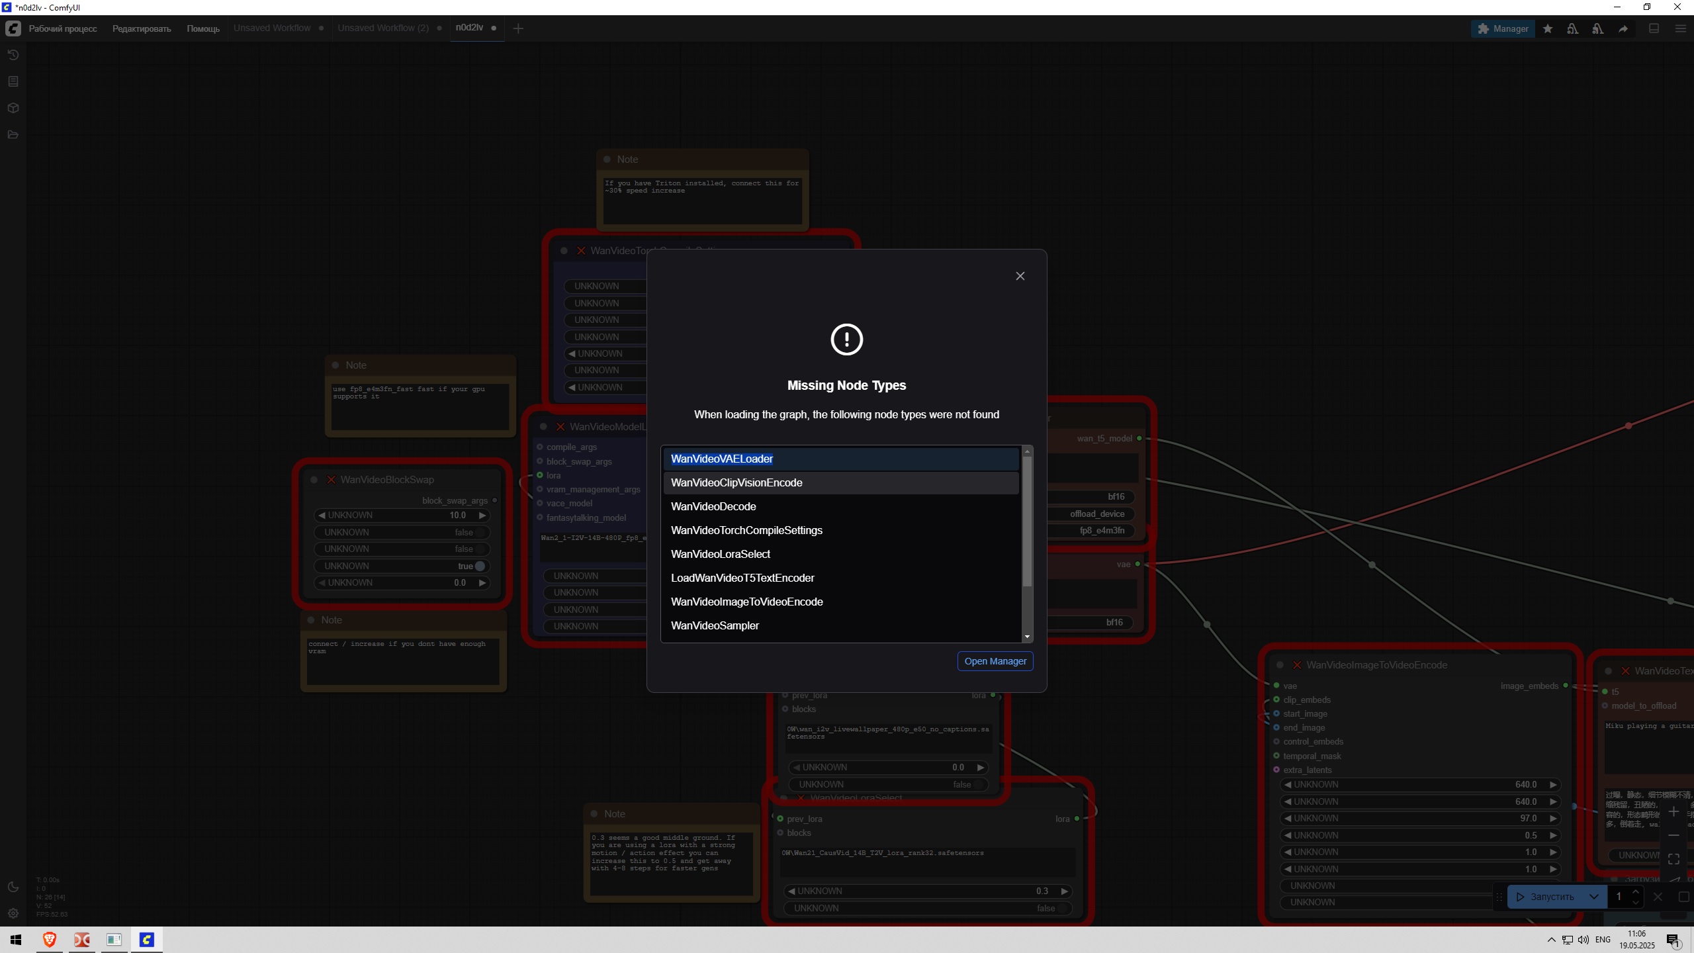Image resolution: width=1694 pixels, height=953 pixels.
Task: Open the bf16 combo below wan_t5_model
Action: coord(1091,496)
